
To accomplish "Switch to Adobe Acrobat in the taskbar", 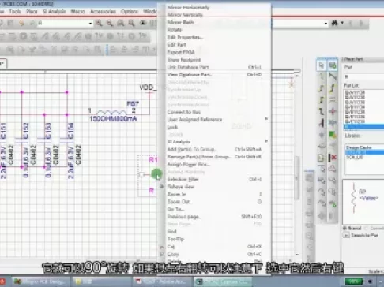I will coord(162,281).
